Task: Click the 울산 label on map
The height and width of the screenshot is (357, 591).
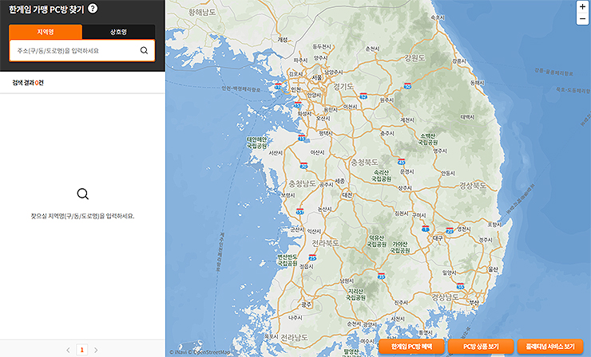Action: coord(493,269)
